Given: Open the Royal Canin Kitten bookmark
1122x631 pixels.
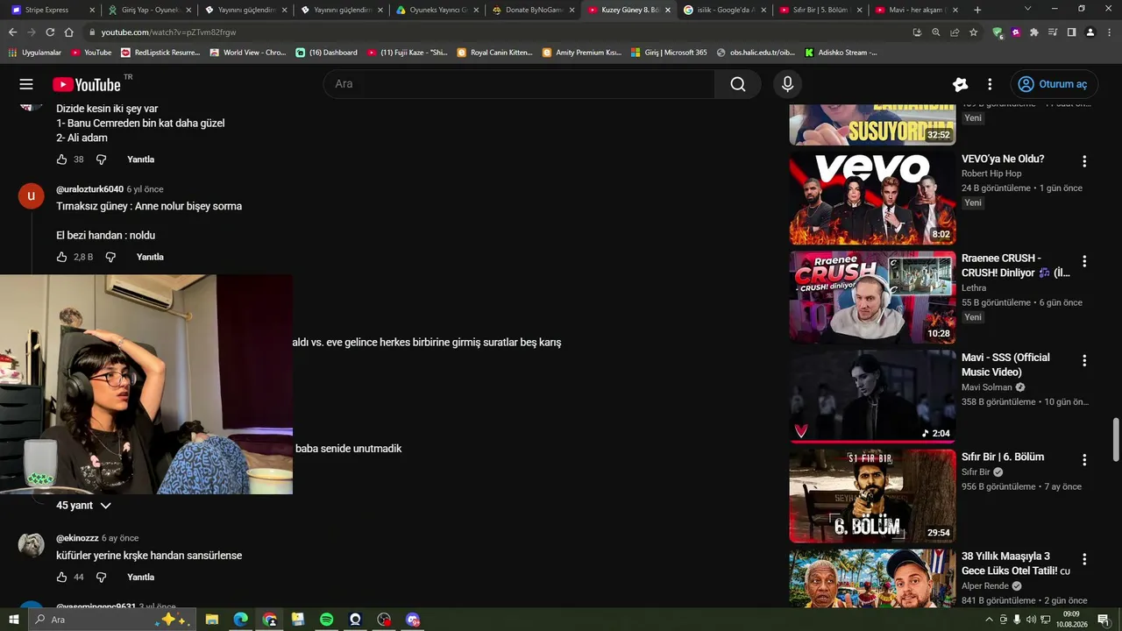Looking at the screenshot, I should 494,53.
